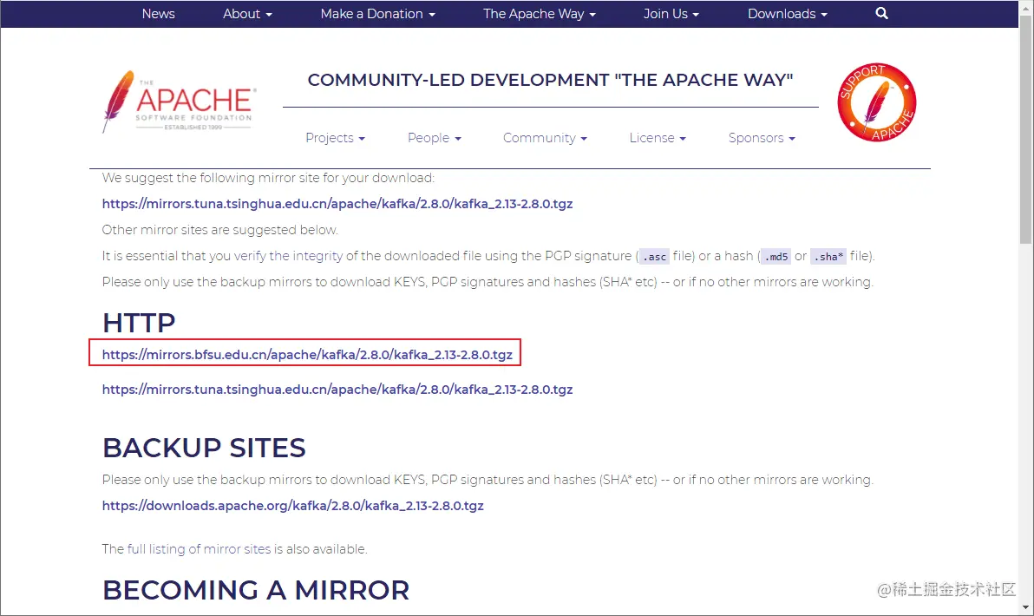This screenshot has width=1034, height=616.
Task: Click the BACKUP SITES heading
Action: (x=204, y=448)
